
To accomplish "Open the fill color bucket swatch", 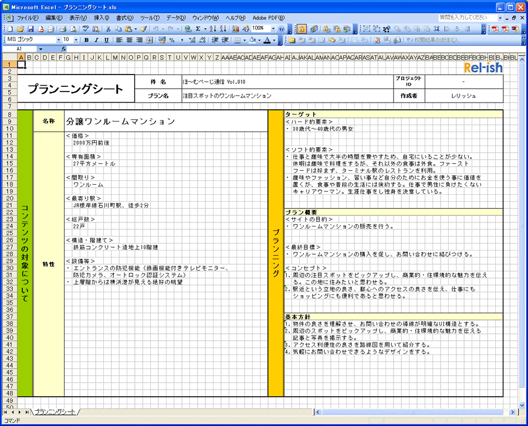I will tap(252, 40).
